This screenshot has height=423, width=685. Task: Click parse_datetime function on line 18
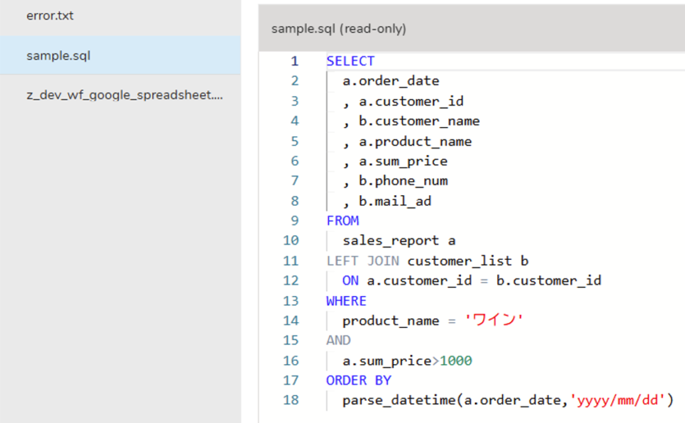click(x=399, y=400)
